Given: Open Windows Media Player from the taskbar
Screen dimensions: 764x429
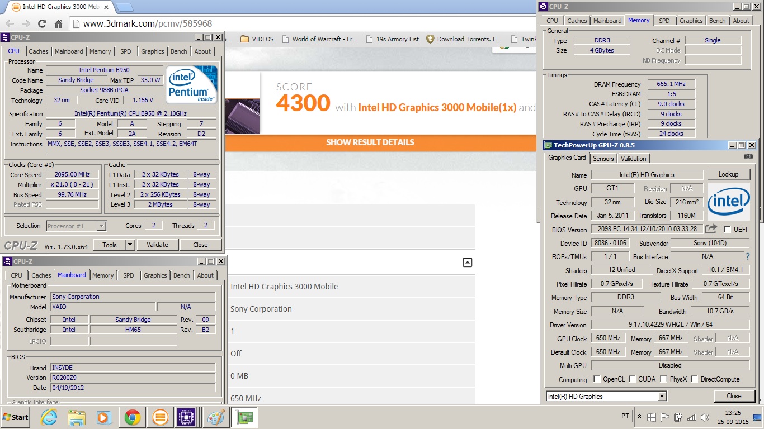Looking at the screenshot, I should click(104, 417).
